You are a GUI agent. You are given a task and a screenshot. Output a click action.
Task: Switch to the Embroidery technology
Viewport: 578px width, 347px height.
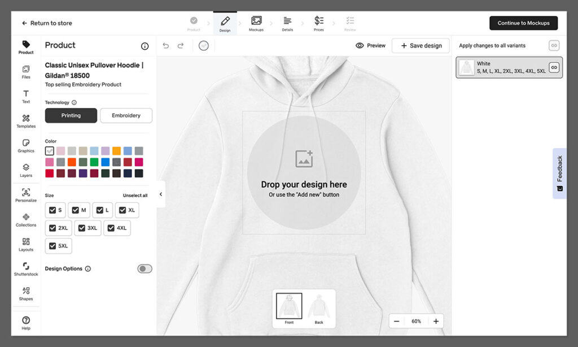tap(126, 115)
